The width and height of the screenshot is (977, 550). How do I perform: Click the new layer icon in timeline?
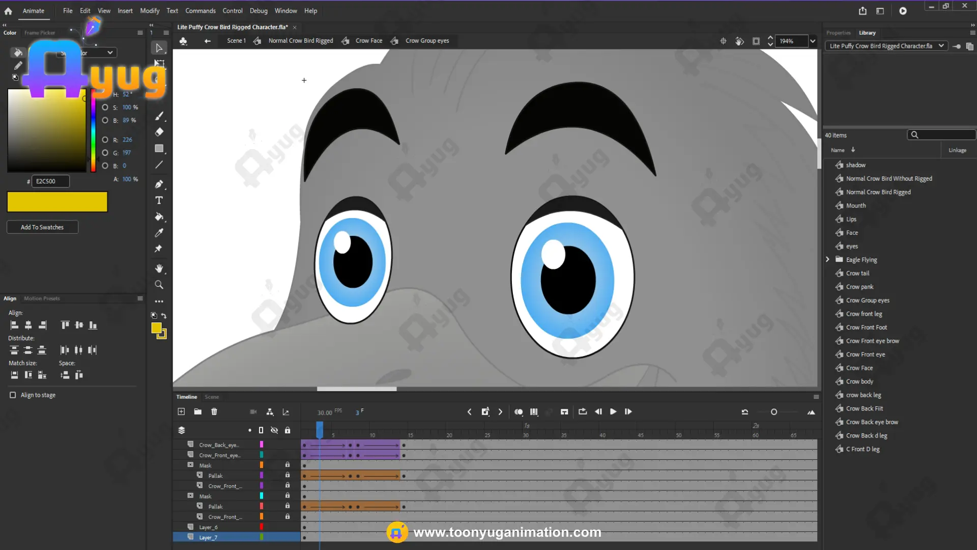181,411
